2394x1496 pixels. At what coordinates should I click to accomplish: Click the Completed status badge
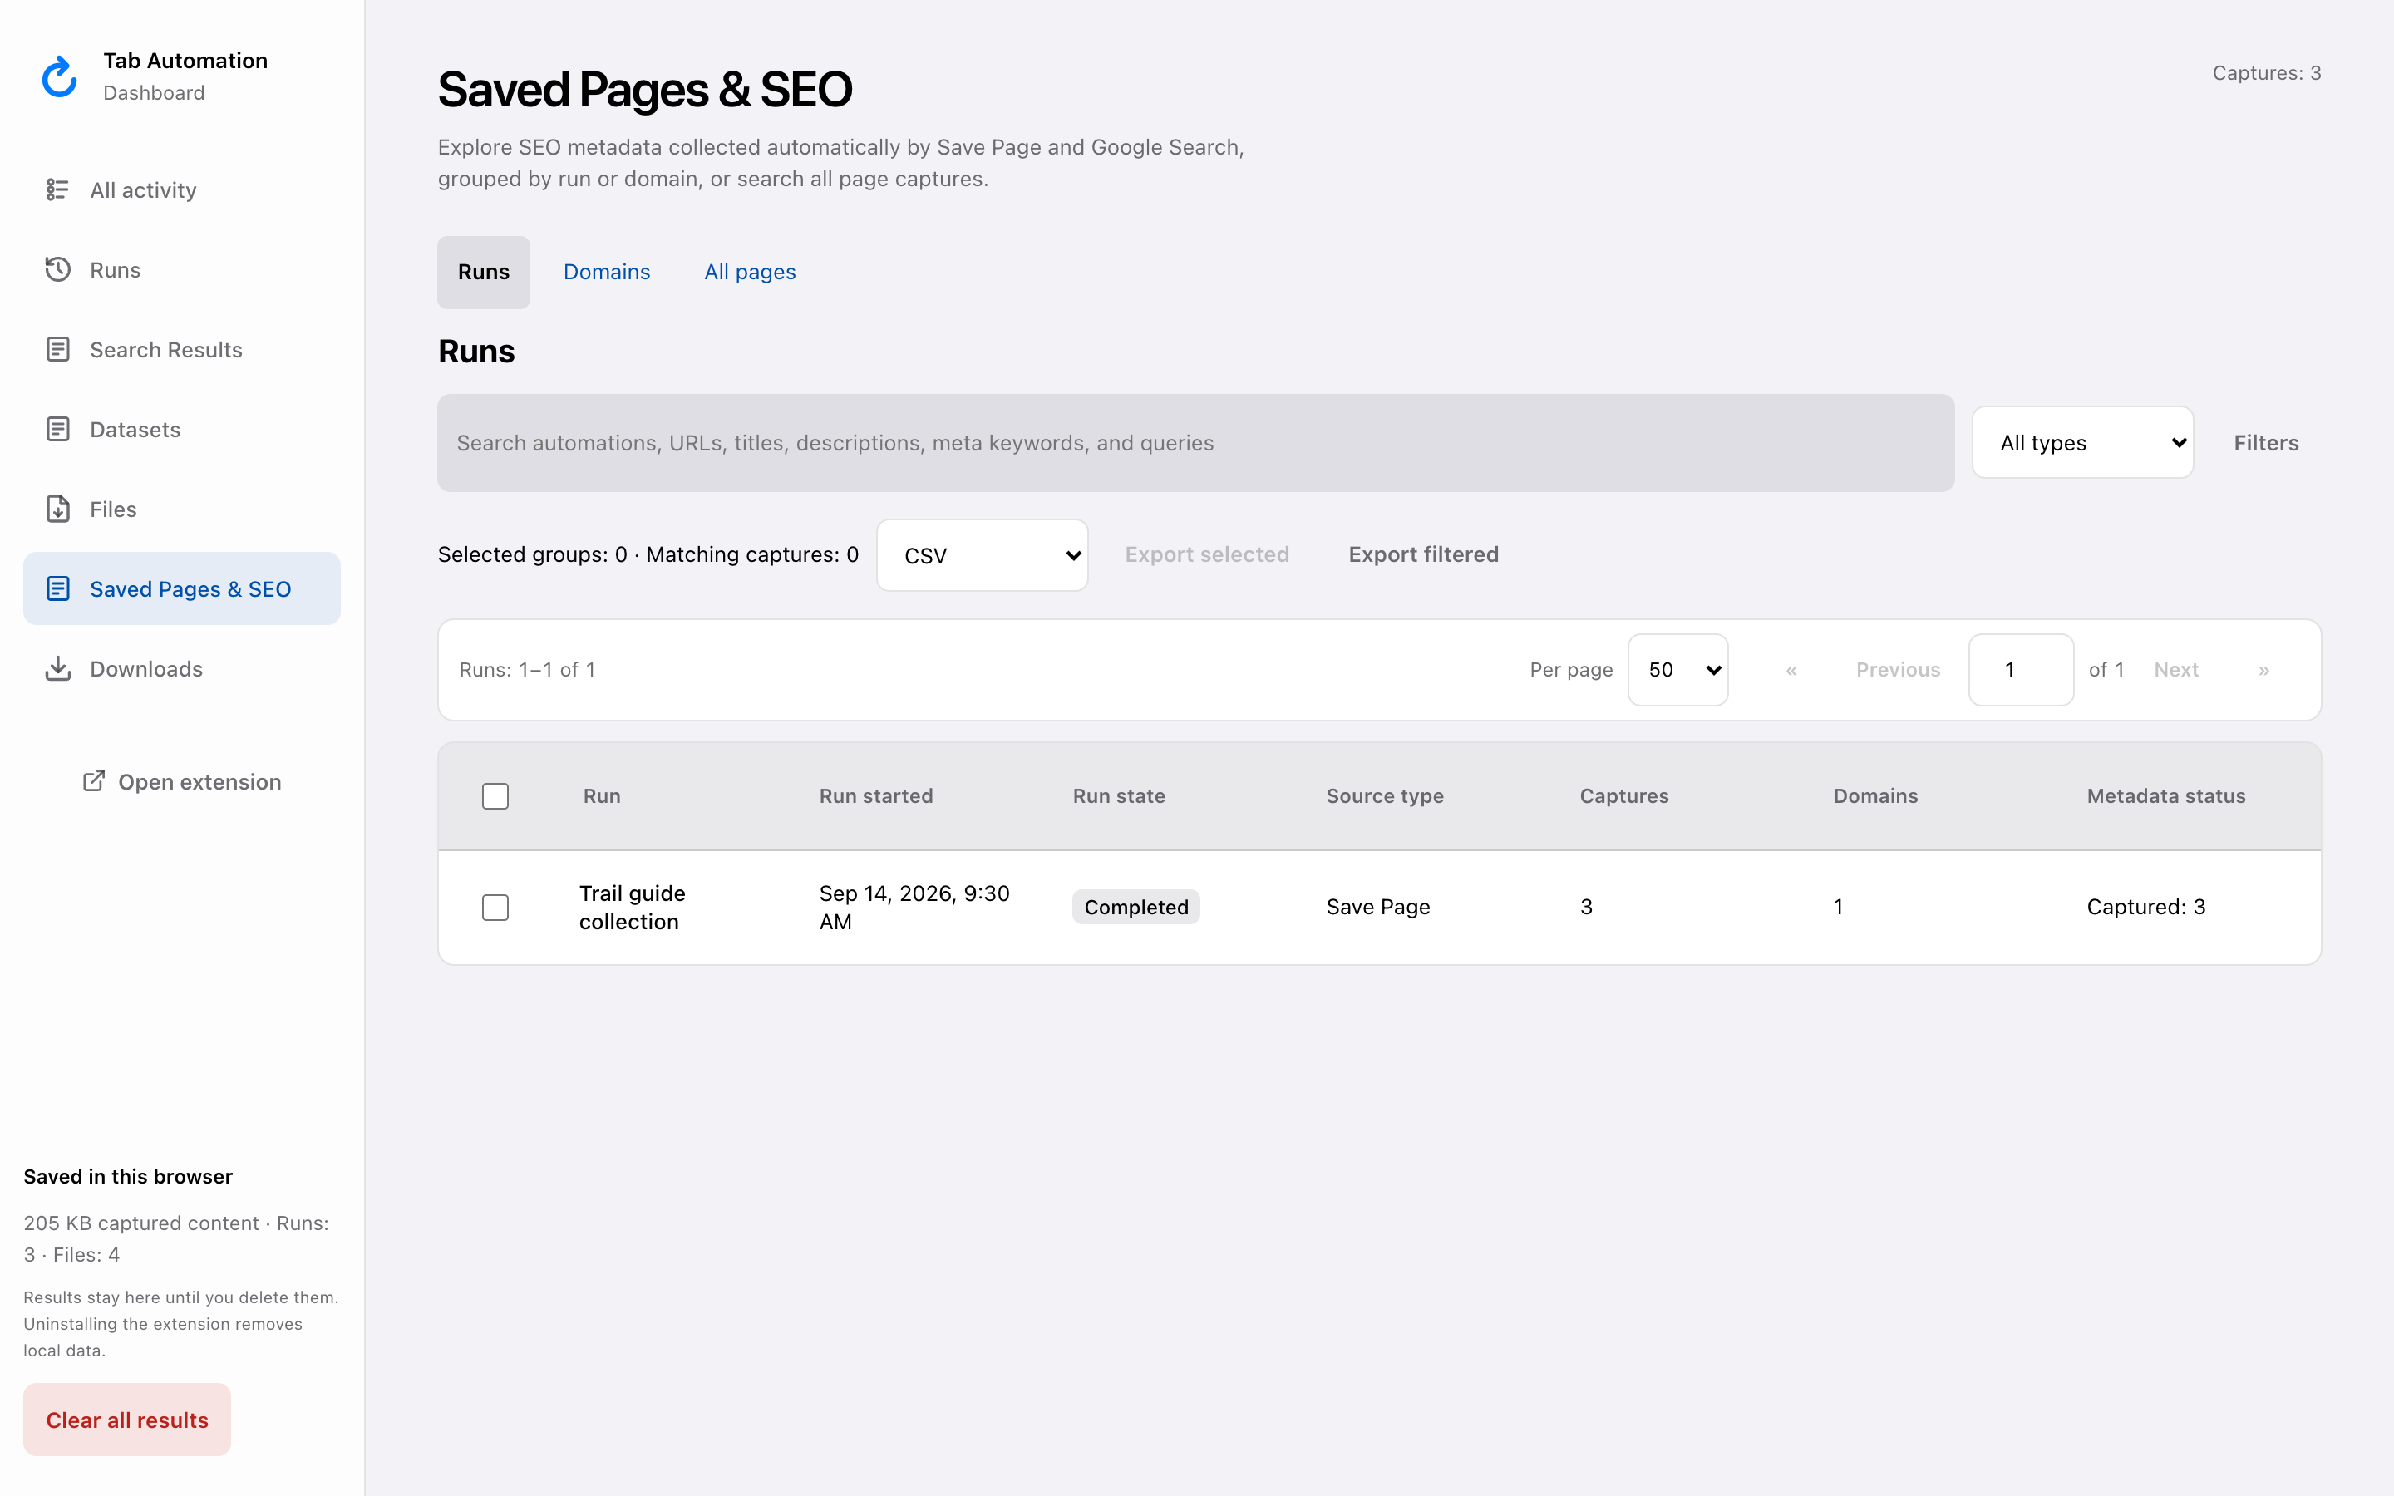pyautogui.click(x=1135, y=908)
